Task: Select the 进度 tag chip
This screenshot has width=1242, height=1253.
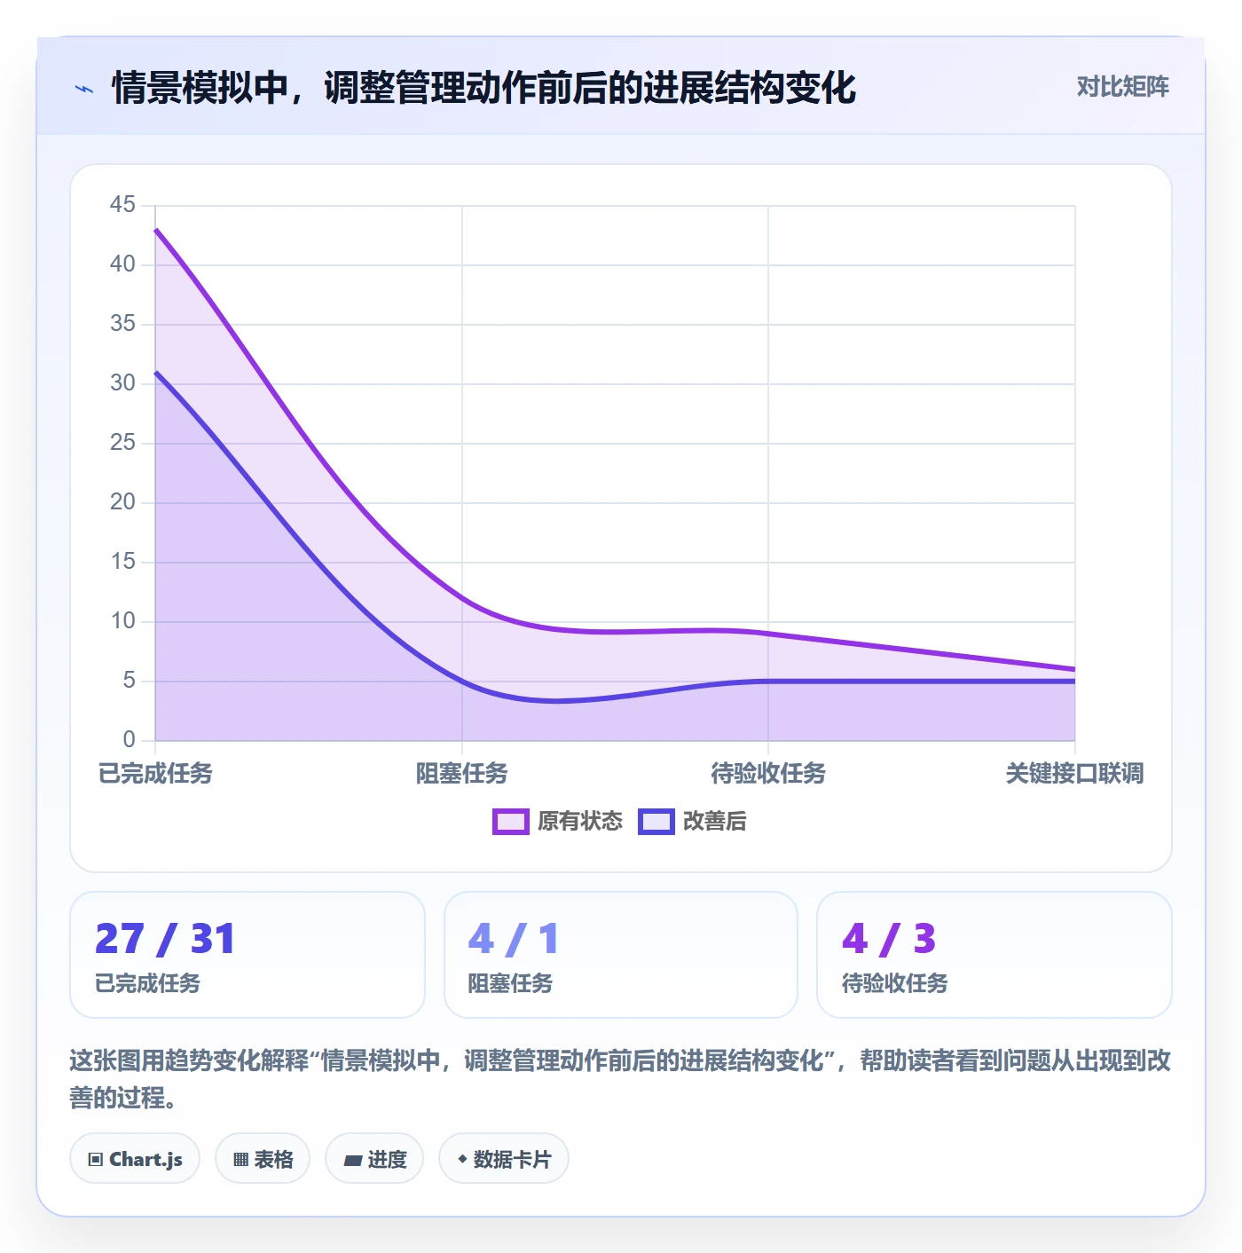Action: [x=374, y=1159]
